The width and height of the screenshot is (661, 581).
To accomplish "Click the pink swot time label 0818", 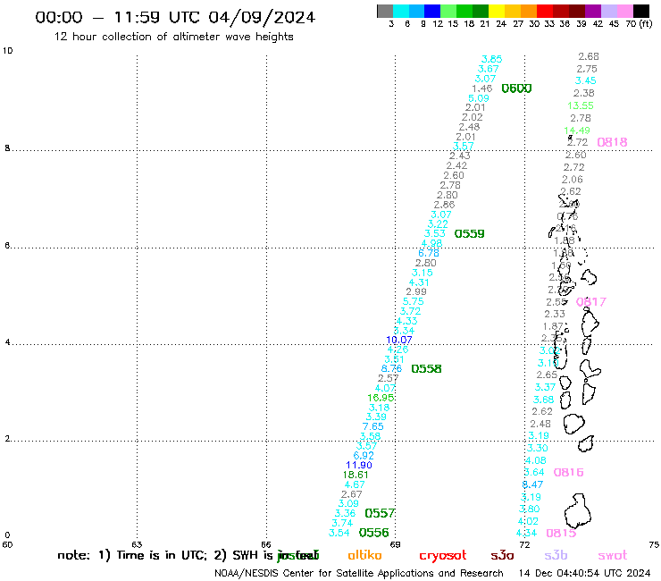I will pos(612,142).
